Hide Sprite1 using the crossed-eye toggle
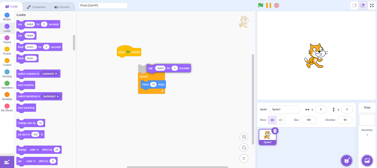The height and width of the screenshot is (168, 377). coord(281,120)
